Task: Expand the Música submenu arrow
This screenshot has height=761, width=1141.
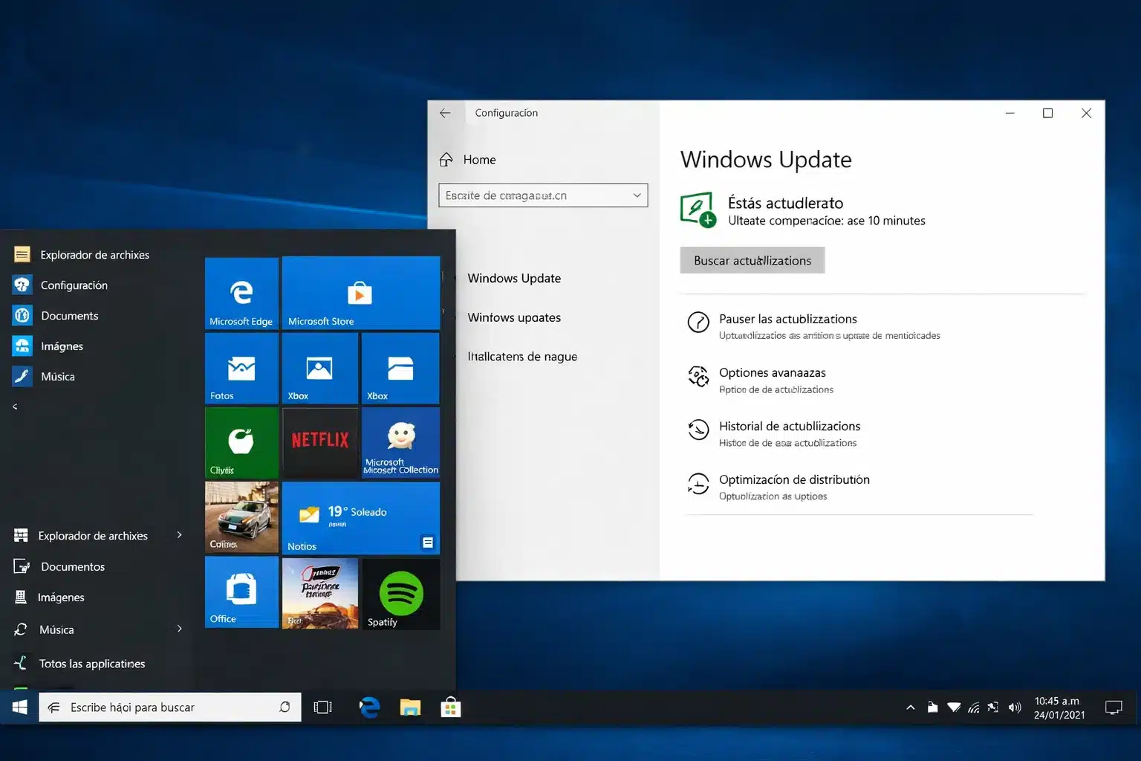Action: pos(180,629)
